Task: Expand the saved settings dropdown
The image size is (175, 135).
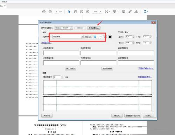Action: click(72, 28)
